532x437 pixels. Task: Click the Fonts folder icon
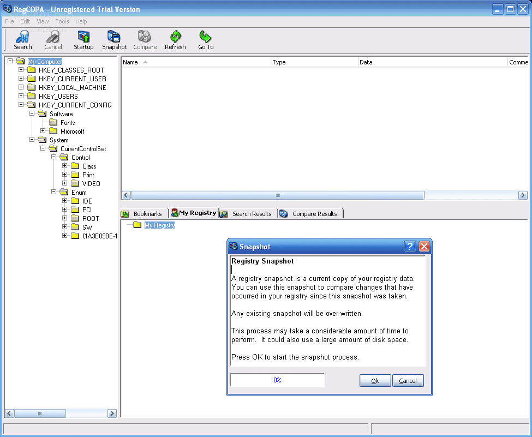pos(53,122)
